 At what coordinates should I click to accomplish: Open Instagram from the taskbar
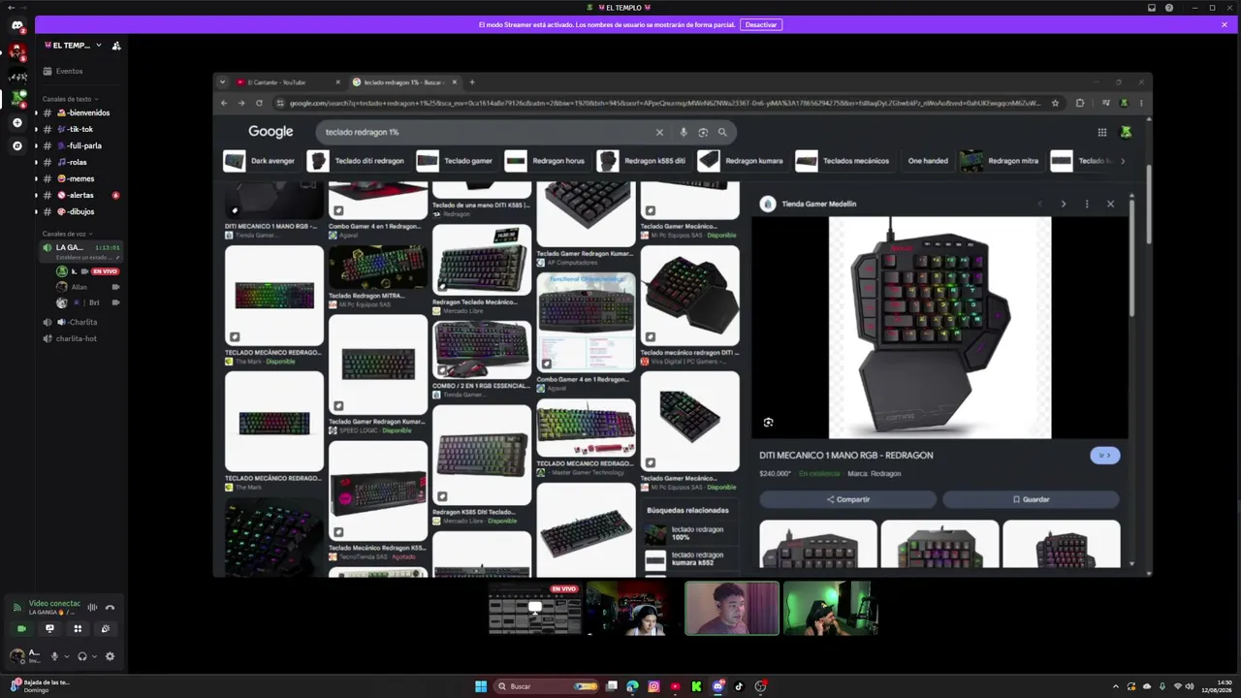click(x=653, y=686)
